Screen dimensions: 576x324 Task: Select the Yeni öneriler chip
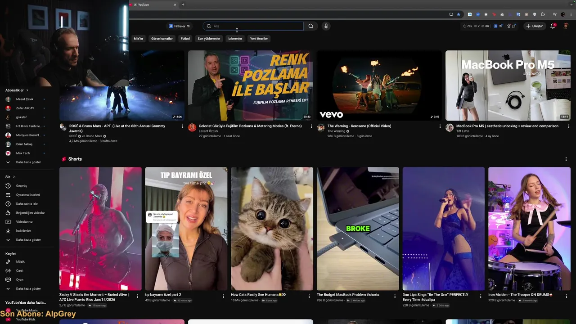point(259,39)
